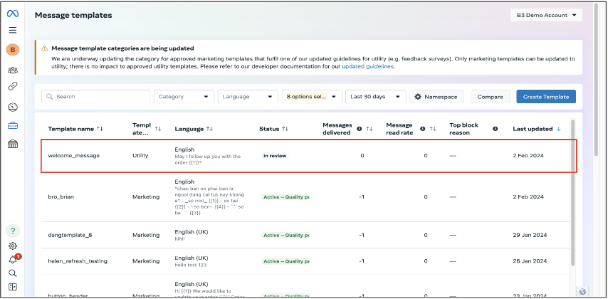
Task: Click Messages delivered info icon
Action: click(x=359, y=129)
